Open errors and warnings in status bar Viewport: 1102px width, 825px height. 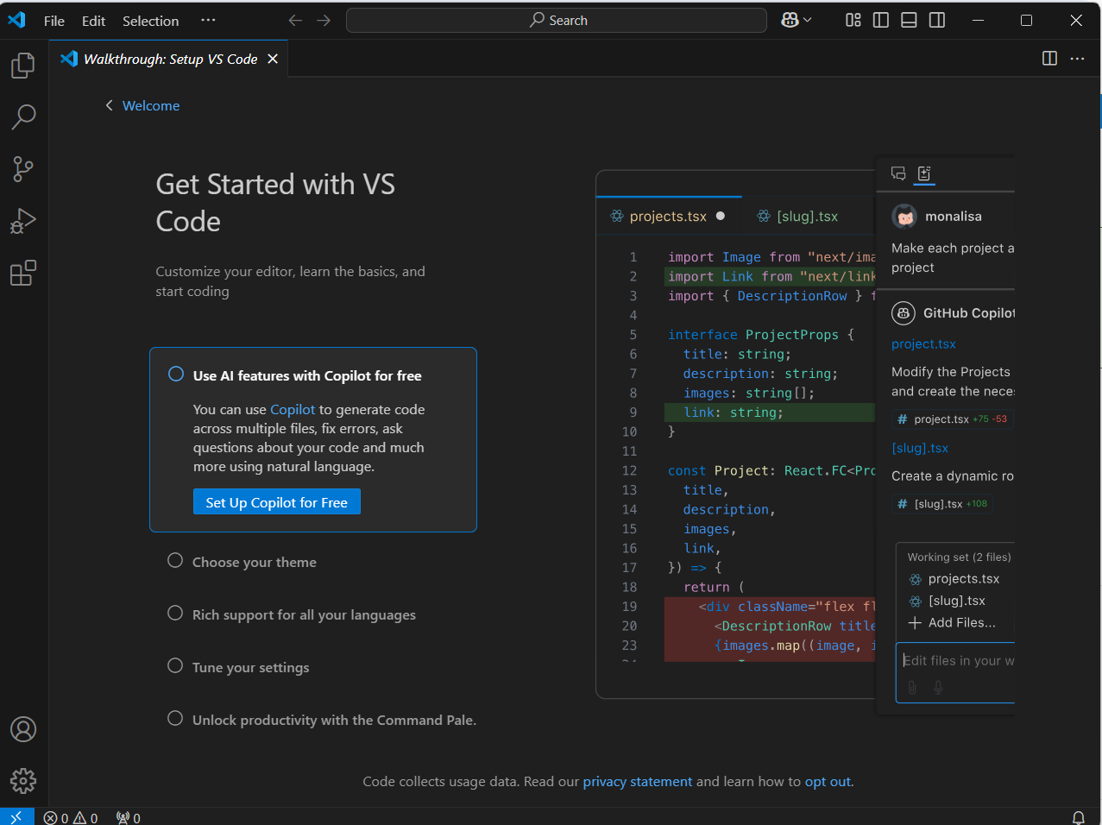point(71,818)
